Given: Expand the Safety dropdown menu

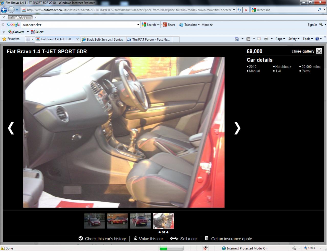Looking at the screenshot, I should coord(294,39).
